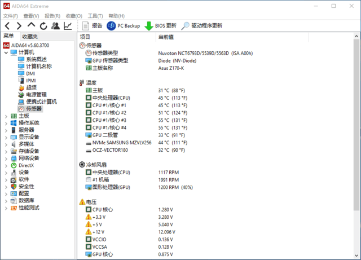Expand the 存储设备 tree node

6,152
